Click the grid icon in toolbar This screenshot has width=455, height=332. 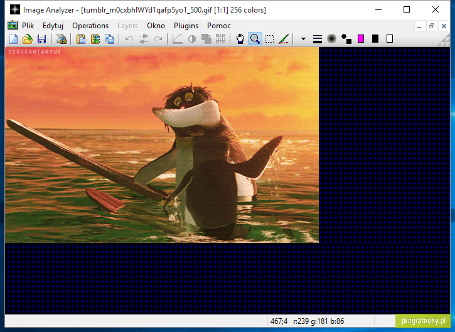coord(220,39)
